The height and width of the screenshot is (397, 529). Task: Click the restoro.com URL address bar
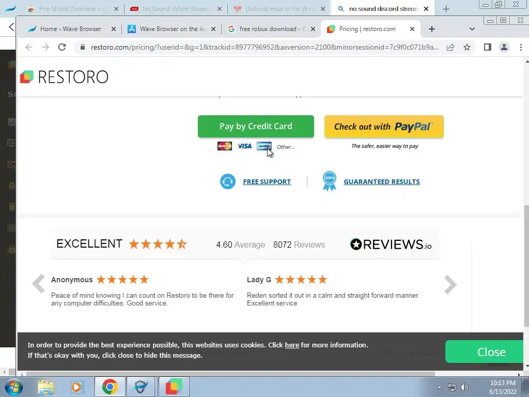tap(264, 47)
